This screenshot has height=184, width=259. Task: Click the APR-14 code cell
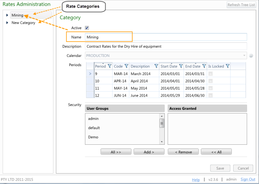[x=121, y=81]
